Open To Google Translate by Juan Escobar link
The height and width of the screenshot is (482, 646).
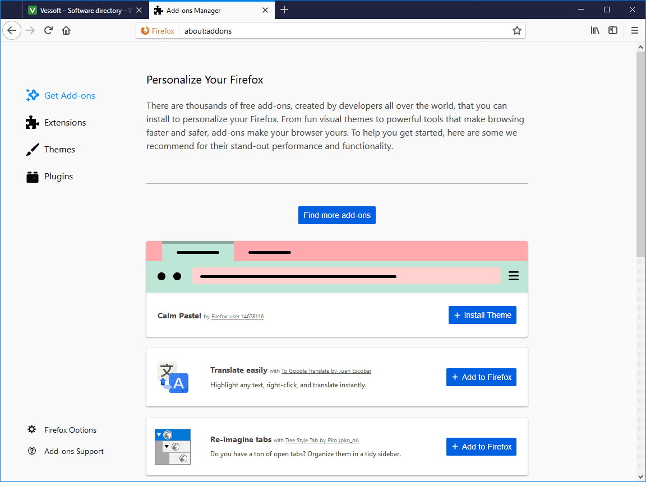326,371
